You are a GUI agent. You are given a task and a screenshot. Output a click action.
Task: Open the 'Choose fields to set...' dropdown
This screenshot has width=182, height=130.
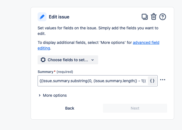coord(68,60)
